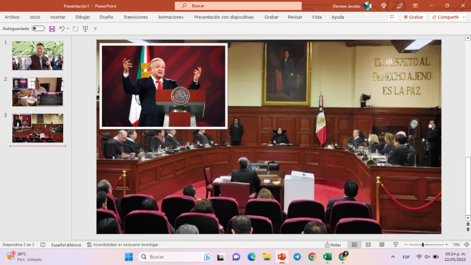This screenshot has width=471, height=265.
Task: Click the pen coming-soon icon in title bar
Action: click(x=400, y=6)
